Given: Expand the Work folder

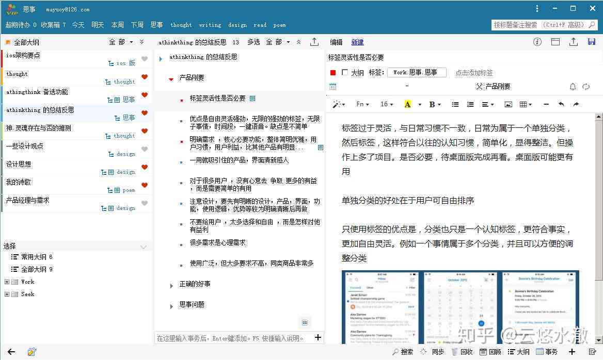Looking at the screenshot, I should 7,282.
